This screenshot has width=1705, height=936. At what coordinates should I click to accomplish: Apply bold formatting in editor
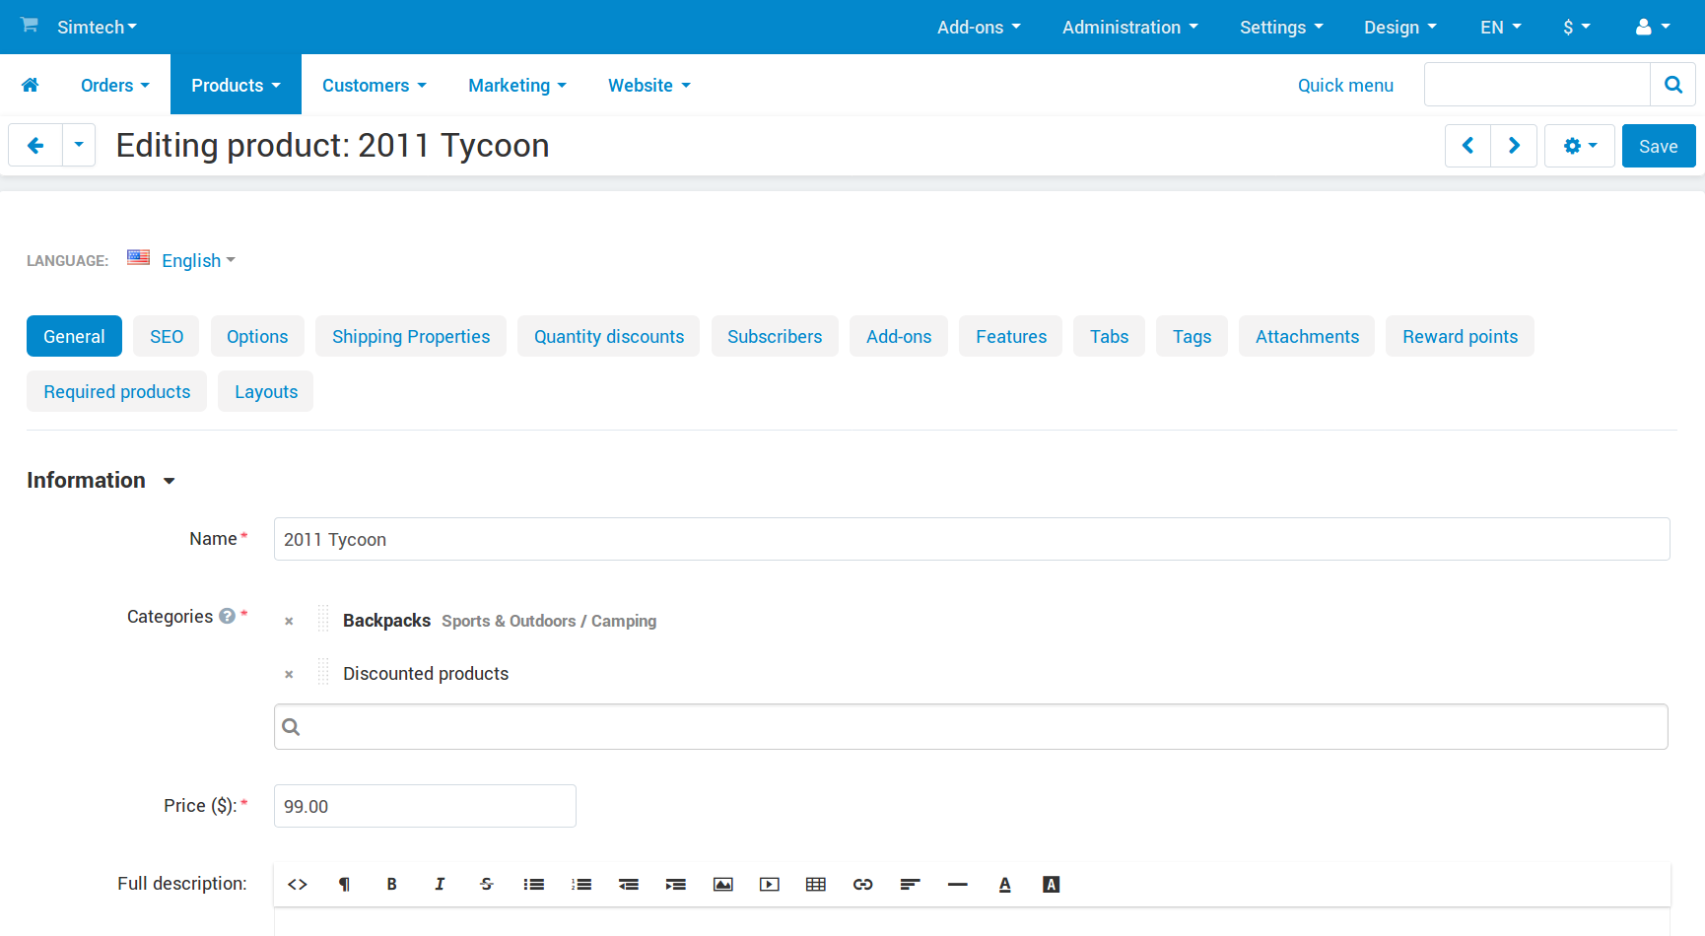click(x=391, y=885)
